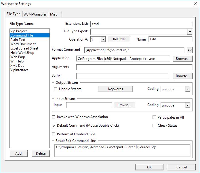Click the Suffix input field
The width and height of the screenshot is (200, 173).
click(122, 76)
